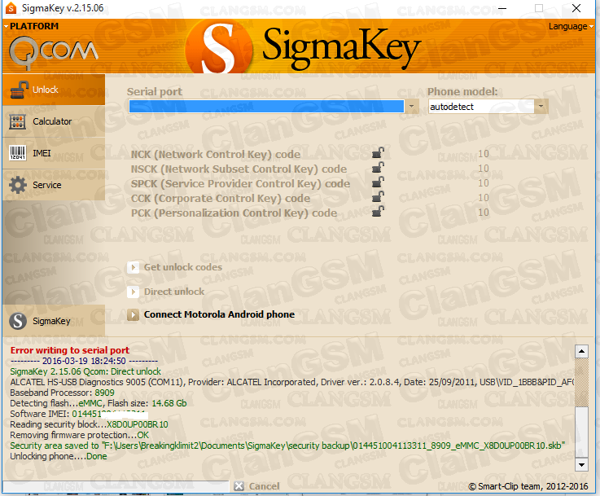The width and height of the screenshot is (600, 496).
Task: Click log scrollbar down arrow
Action: (x=581, y=464)
